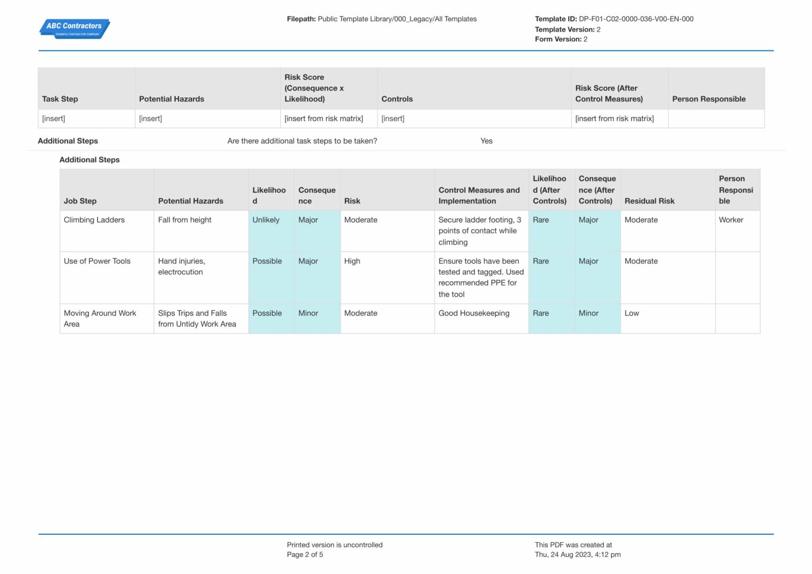Image resolution: width=812 pixels, height=574 pixels.
Task: Click the Page 2 of 5 footer text
Action: click(304, 554)
